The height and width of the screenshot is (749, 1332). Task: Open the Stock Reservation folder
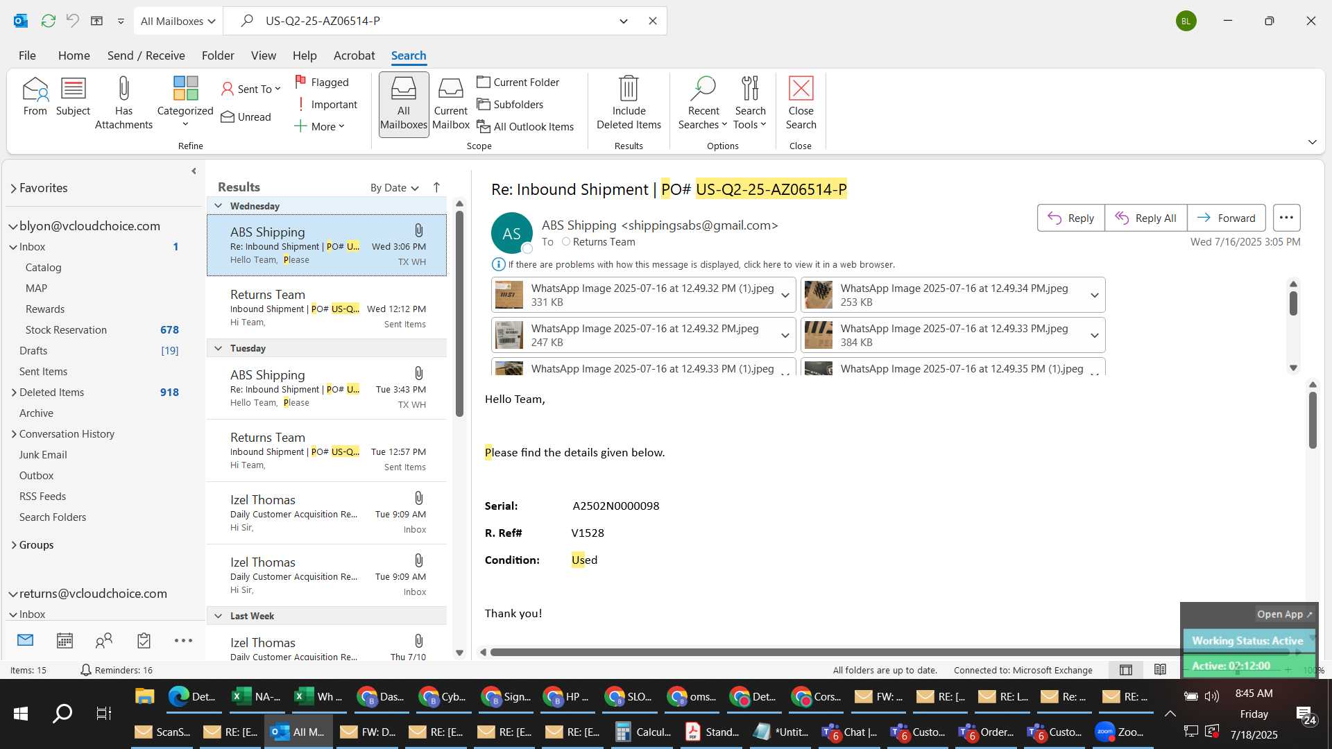click(x=66, y=330)
